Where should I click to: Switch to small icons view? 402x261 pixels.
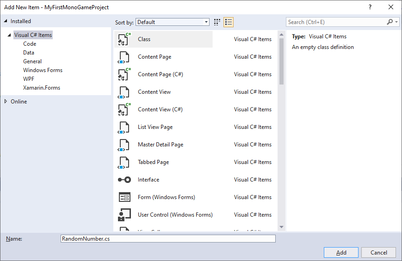click(x=217, y=22)
